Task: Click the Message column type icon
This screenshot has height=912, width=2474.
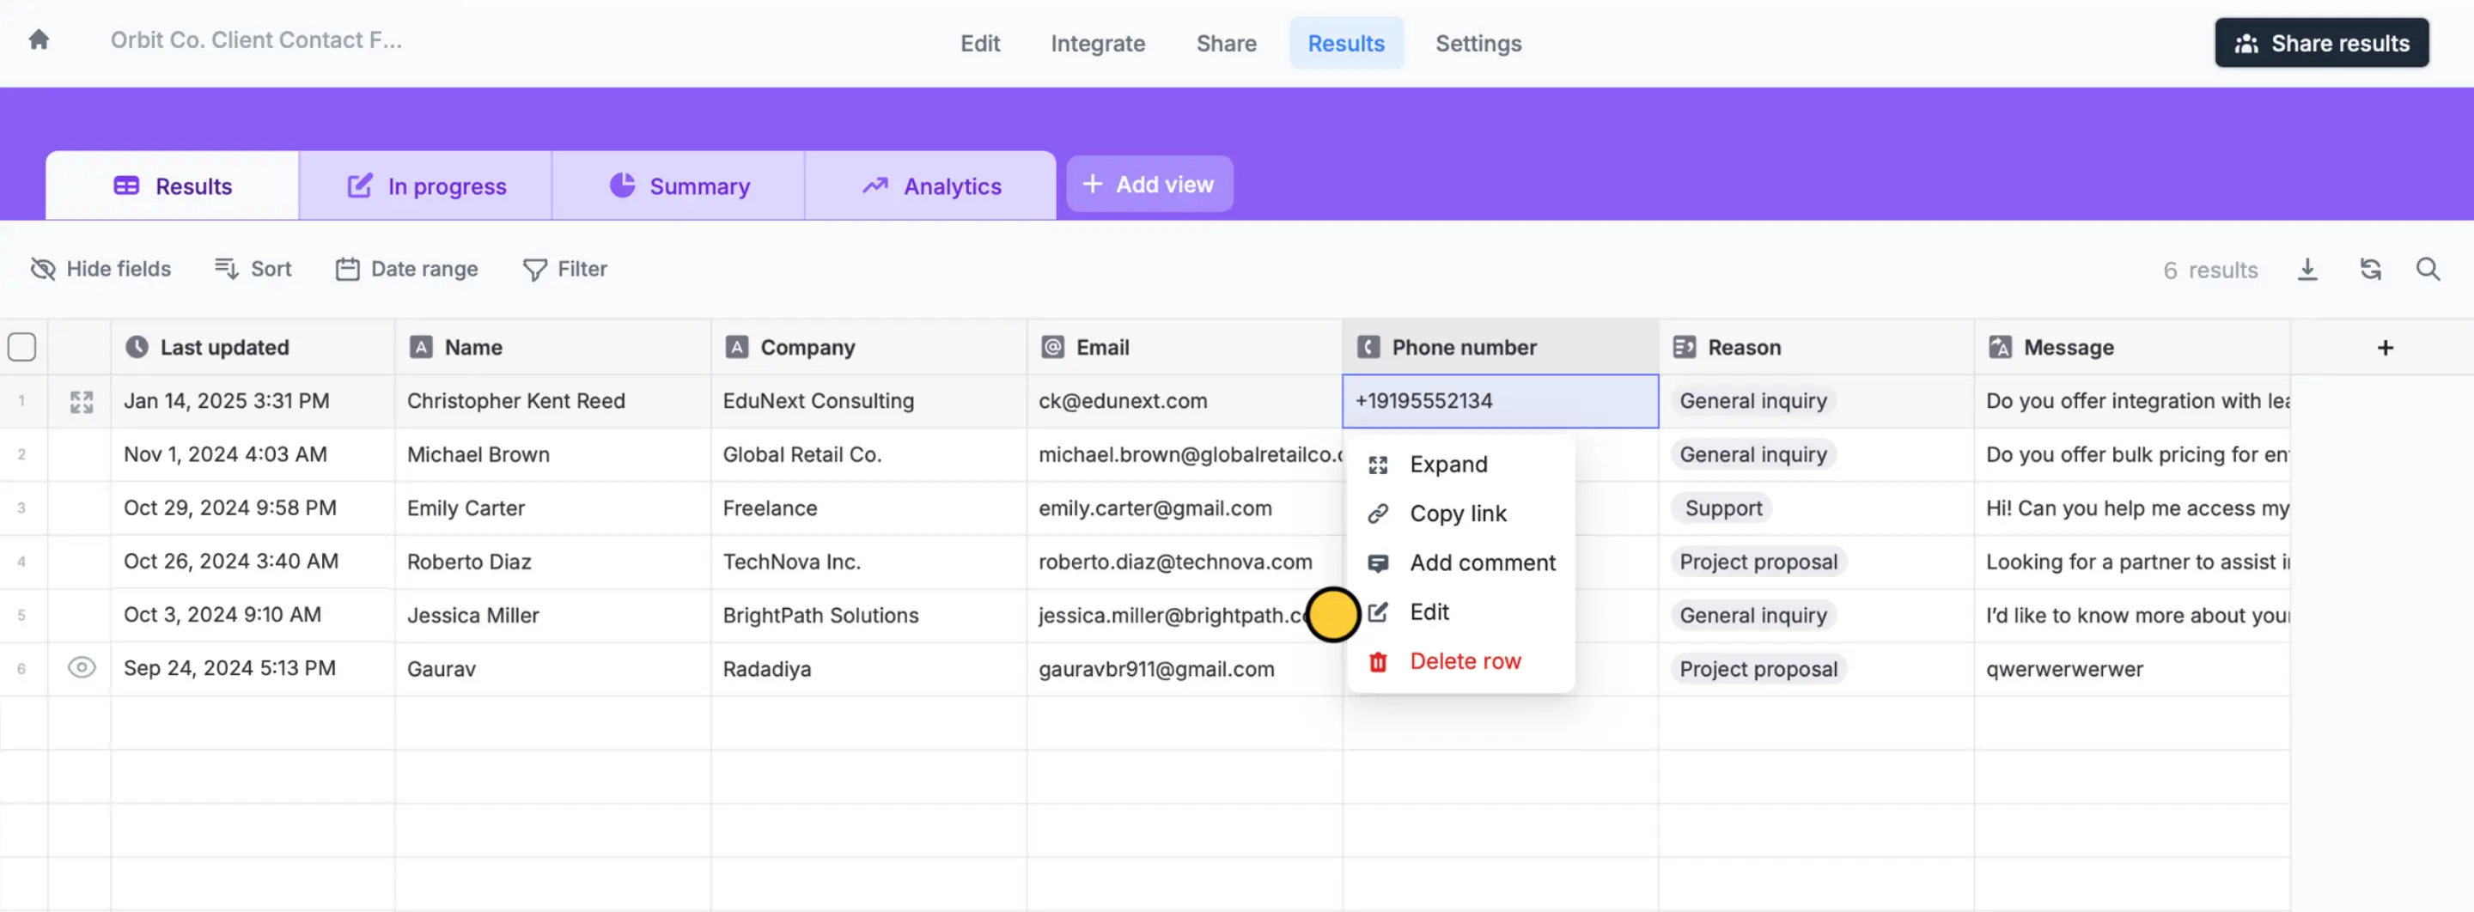Action: tap(2001, 348)
